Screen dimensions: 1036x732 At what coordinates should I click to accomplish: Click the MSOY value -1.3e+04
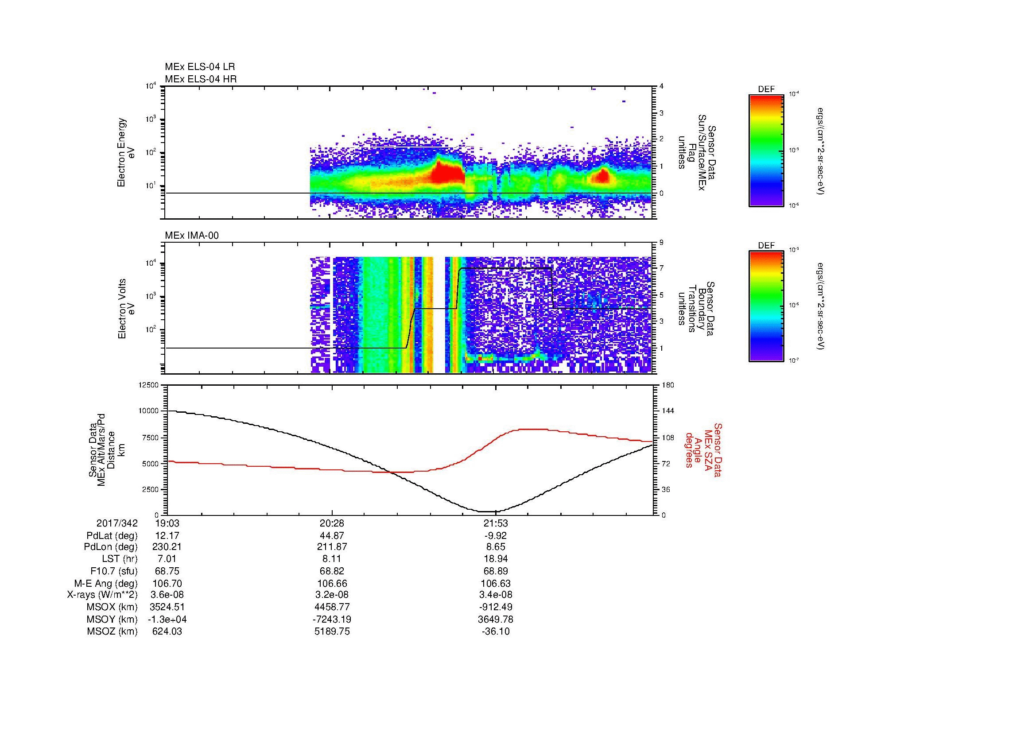167,619
